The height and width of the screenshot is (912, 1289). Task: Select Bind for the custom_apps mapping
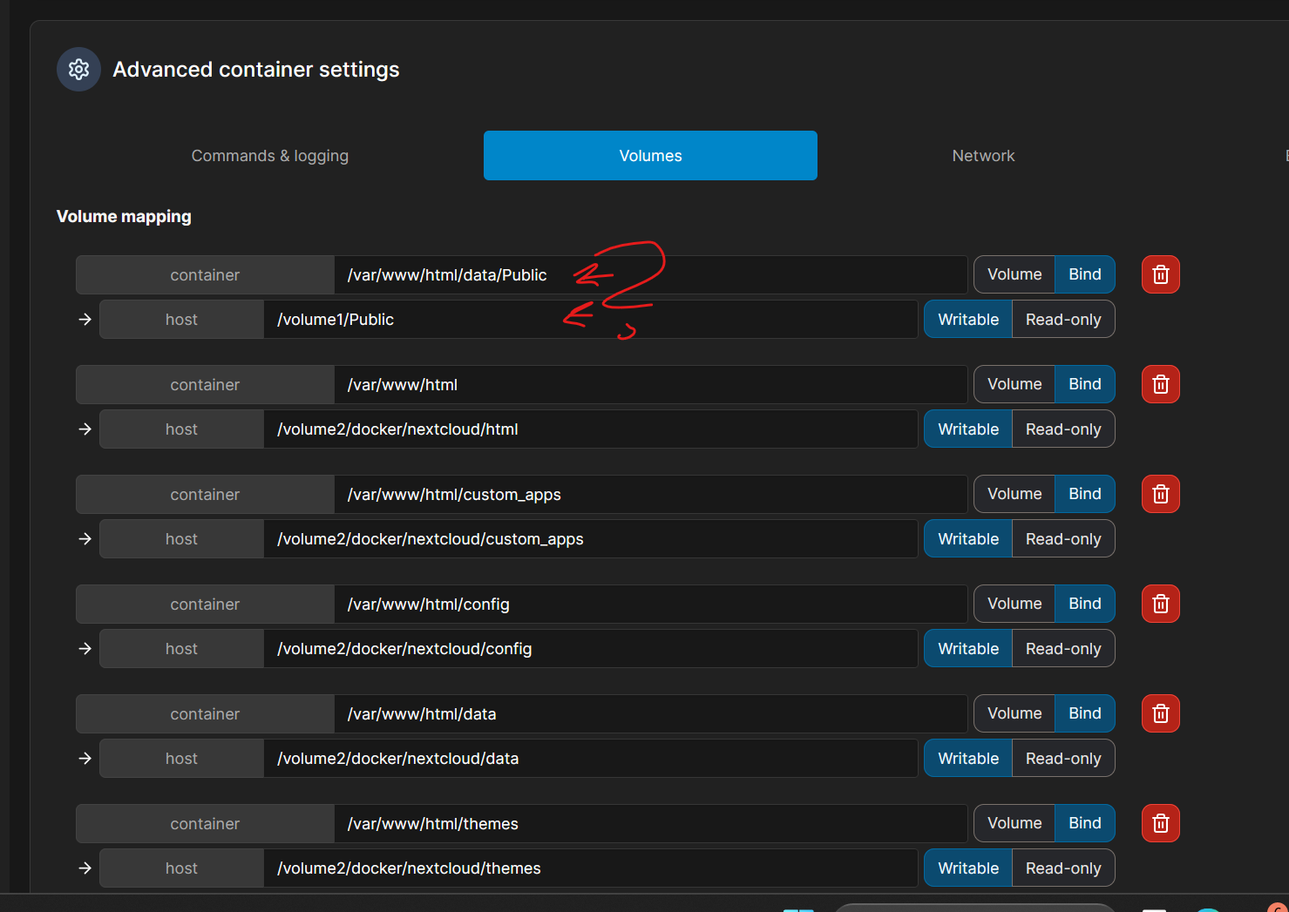click(x=1084, y=494)
